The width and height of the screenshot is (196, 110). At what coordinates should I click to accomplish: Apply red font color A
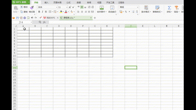point(66,12)
